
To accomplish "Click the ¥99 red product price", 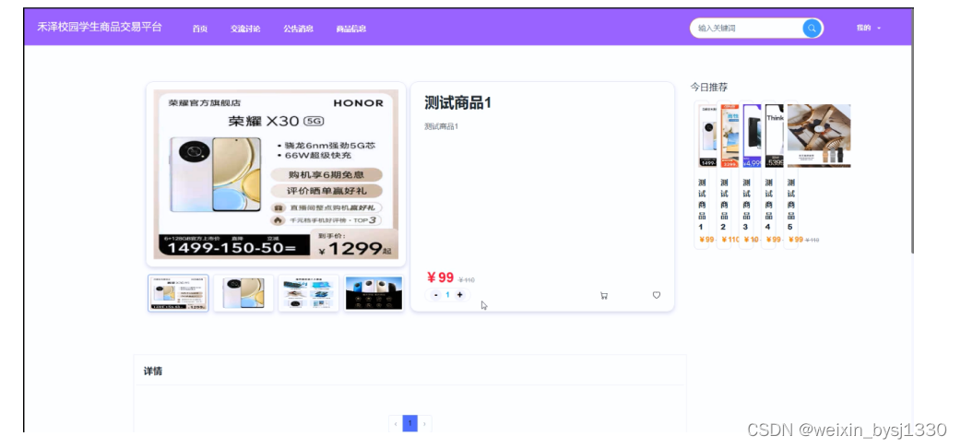I will pos(440,277).
